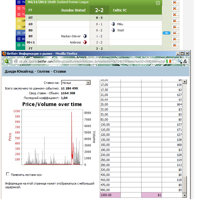Click the goal ball icon next to Watt

(x=113, y=30)
